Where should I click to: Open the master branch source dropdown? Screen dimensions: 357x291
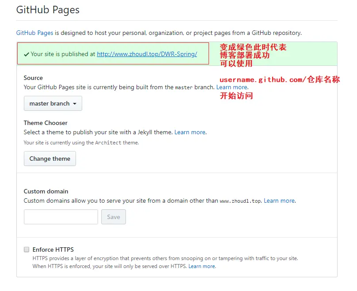pyautogui.click(x=53, y=103)
